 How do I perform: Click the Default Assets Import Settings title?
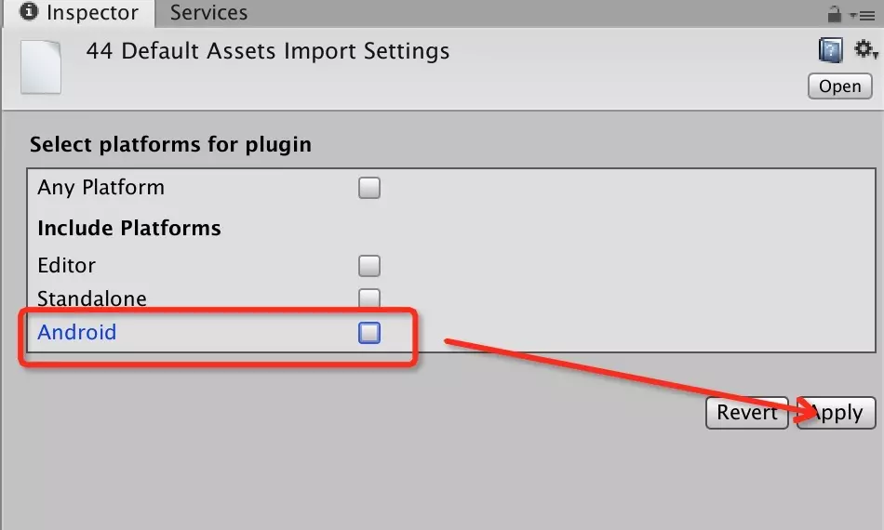[x=268, y=51]
